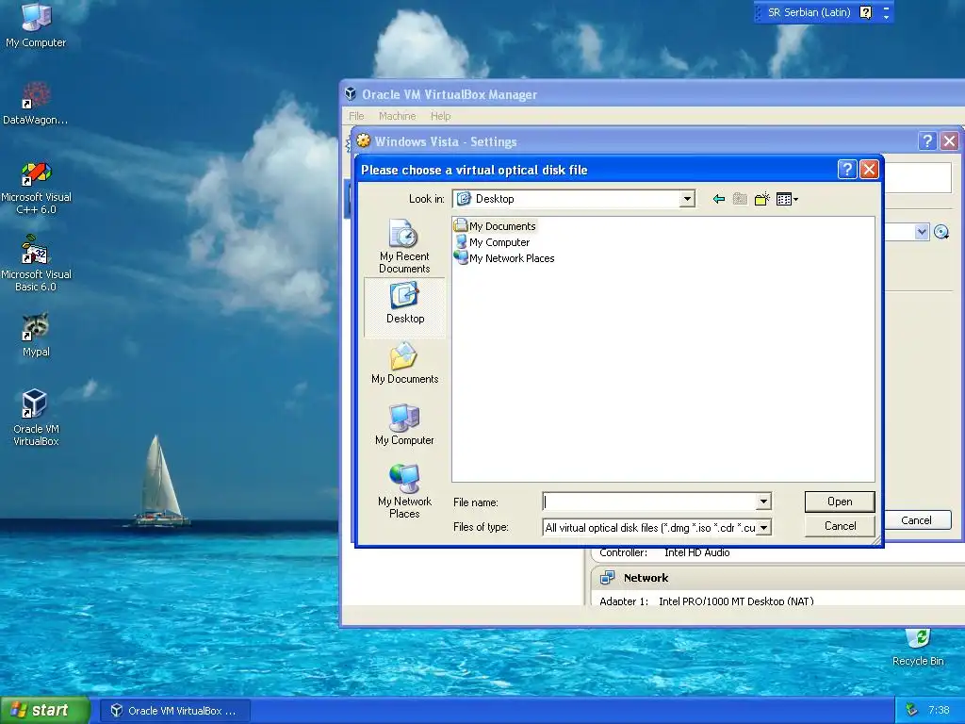Click help button in Windows Vista Settings
This screenshot has height=724, width=965.
point(927,141)
